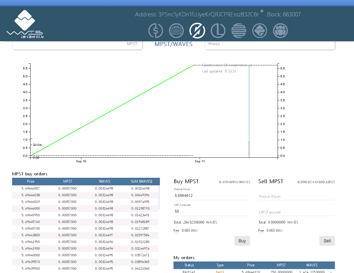Click the MPST/WAVES pair title

(174, 44)
